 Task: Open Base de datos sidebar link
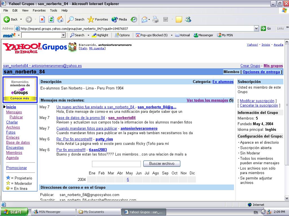(x=18, y=142)
